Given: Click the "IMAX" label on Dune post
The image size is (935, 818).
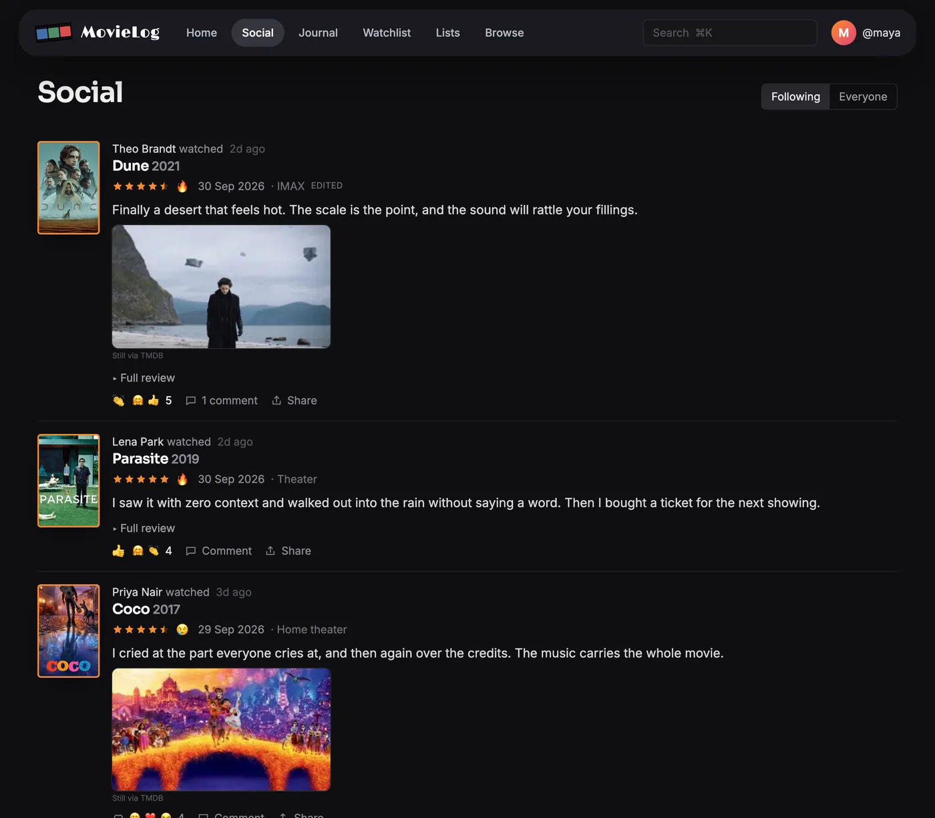Looking at the screenshot, I should point(291,186).
